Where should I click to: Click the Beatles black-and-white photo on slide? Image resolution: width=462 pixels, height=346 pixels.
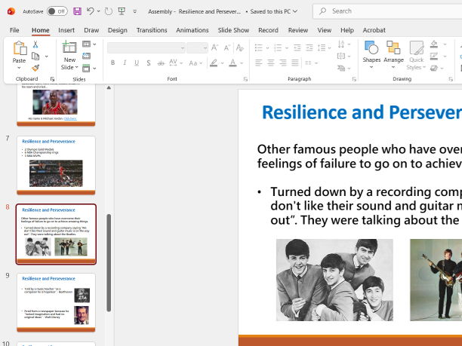[x=334, y=280]
